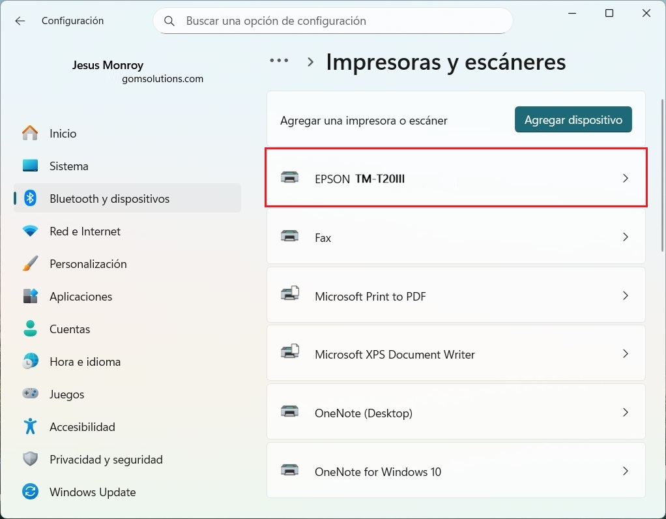The height and width of the screenshot is (519, 666).
Task: Click the EPSON TM-T20III printer icon
Action: (290, 178)
